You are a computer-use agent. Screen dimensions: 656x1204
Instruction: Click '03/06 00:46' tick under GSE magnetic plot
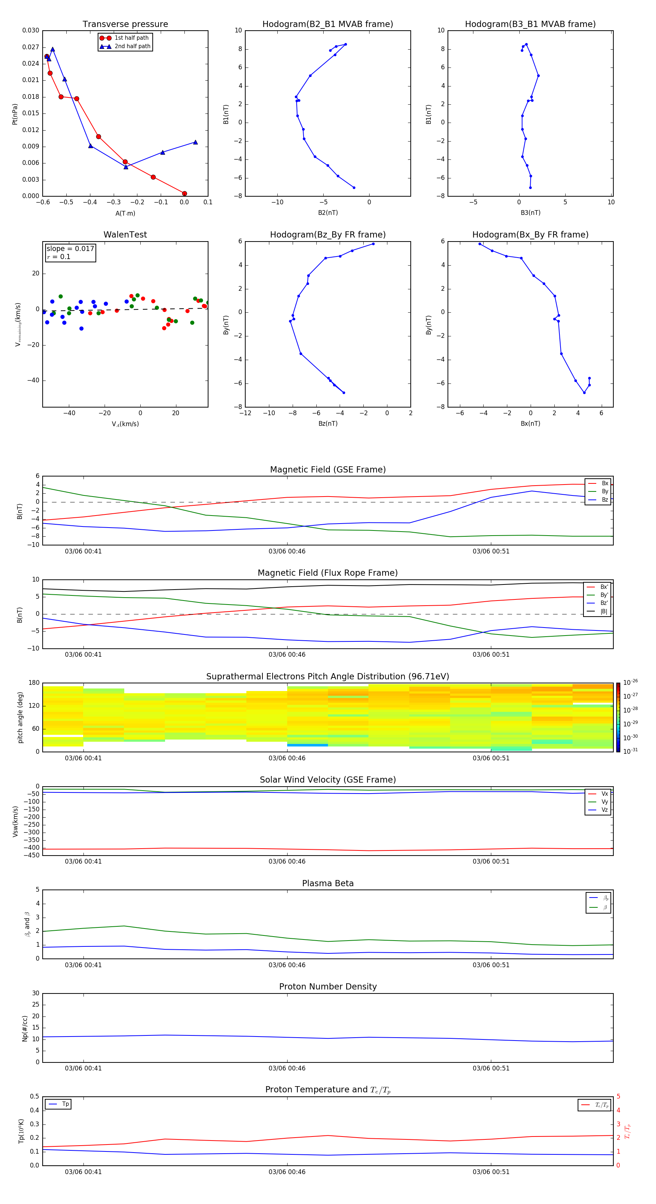point(287,551)
